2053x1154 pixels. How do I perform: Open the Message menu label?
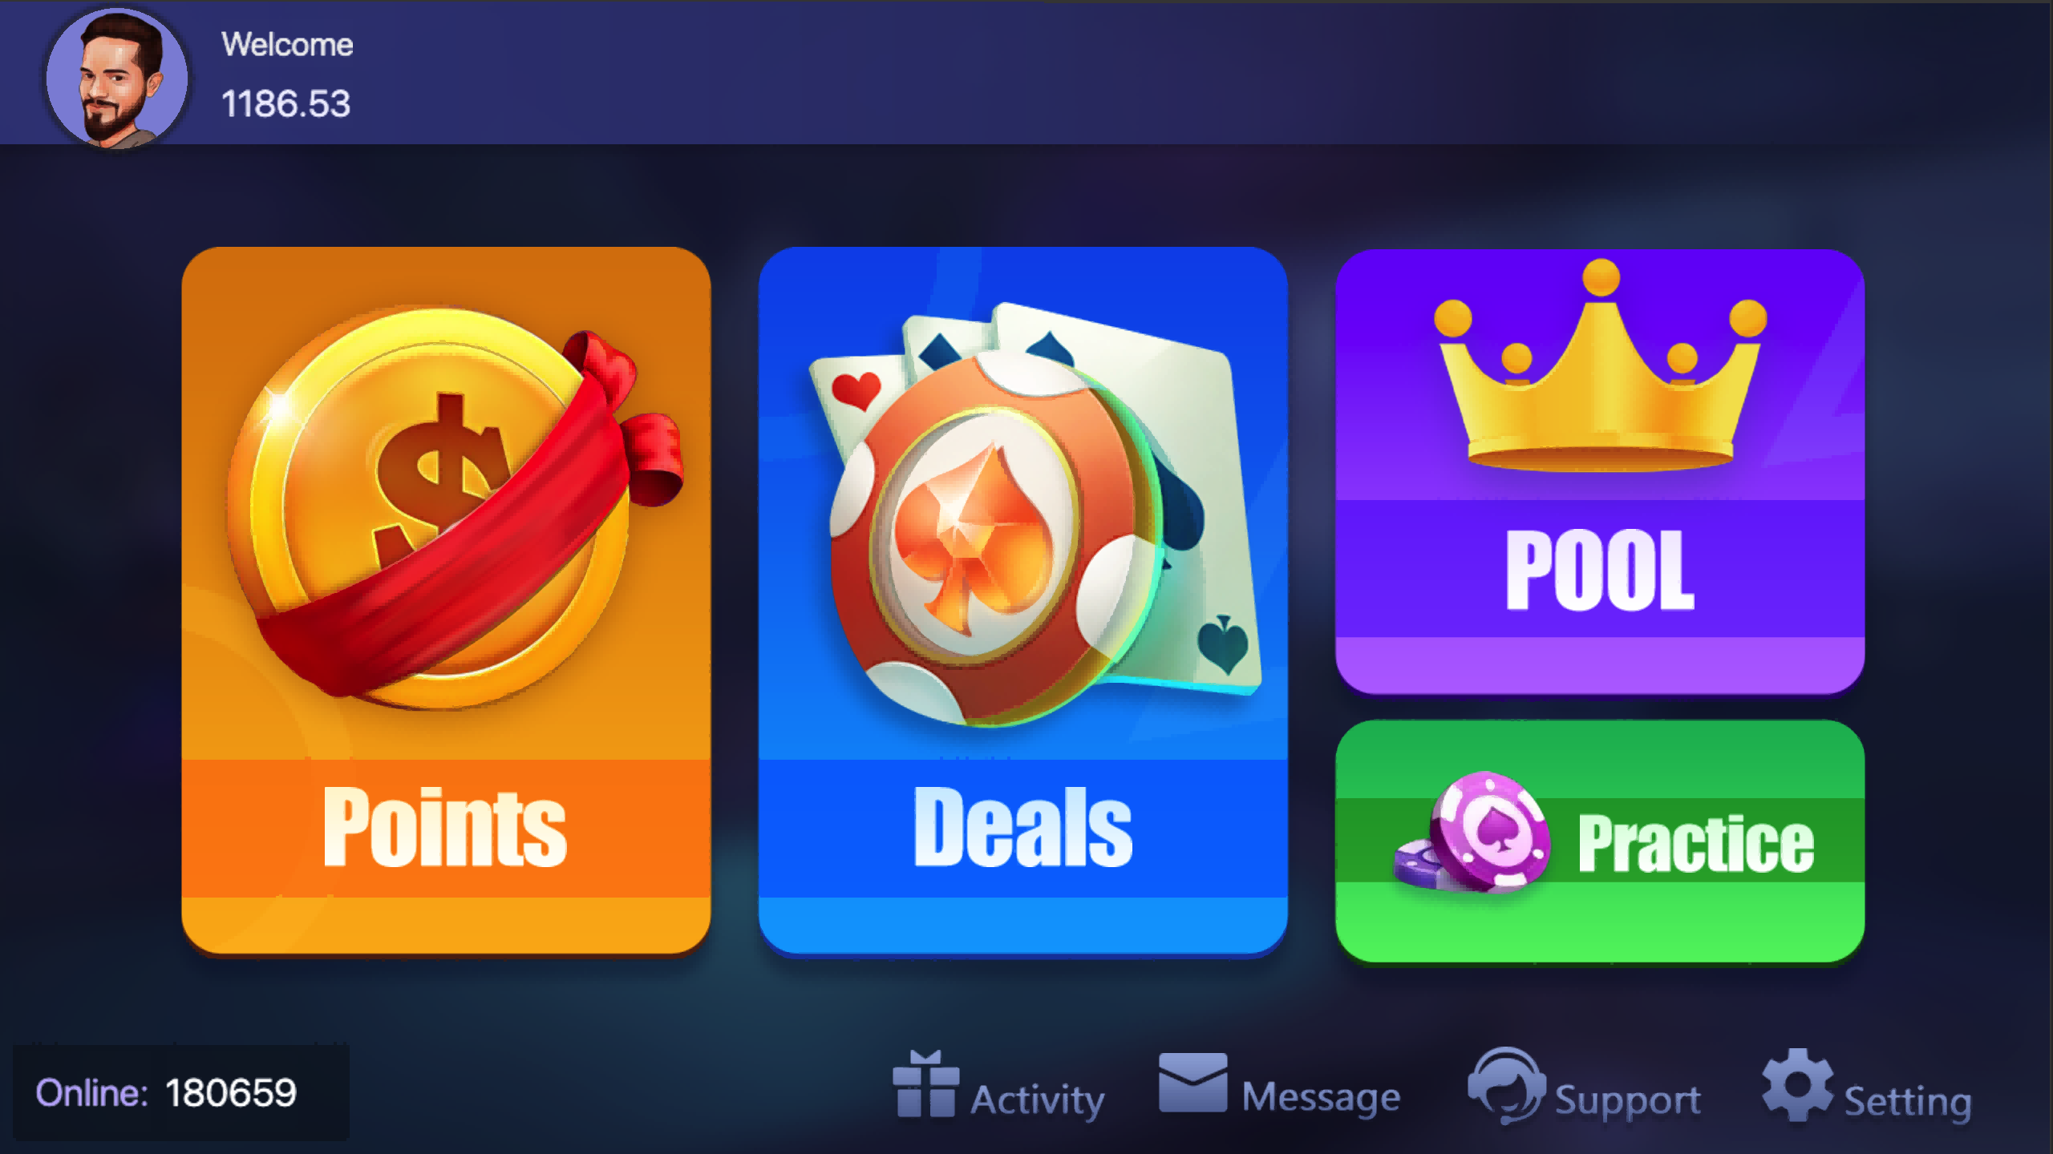pos(1321,1097)
